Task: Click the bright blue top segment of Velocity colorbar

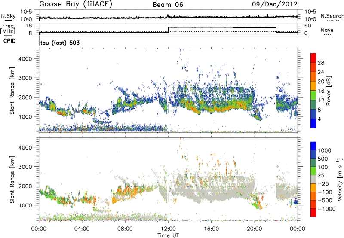Action: coord(313,146)
